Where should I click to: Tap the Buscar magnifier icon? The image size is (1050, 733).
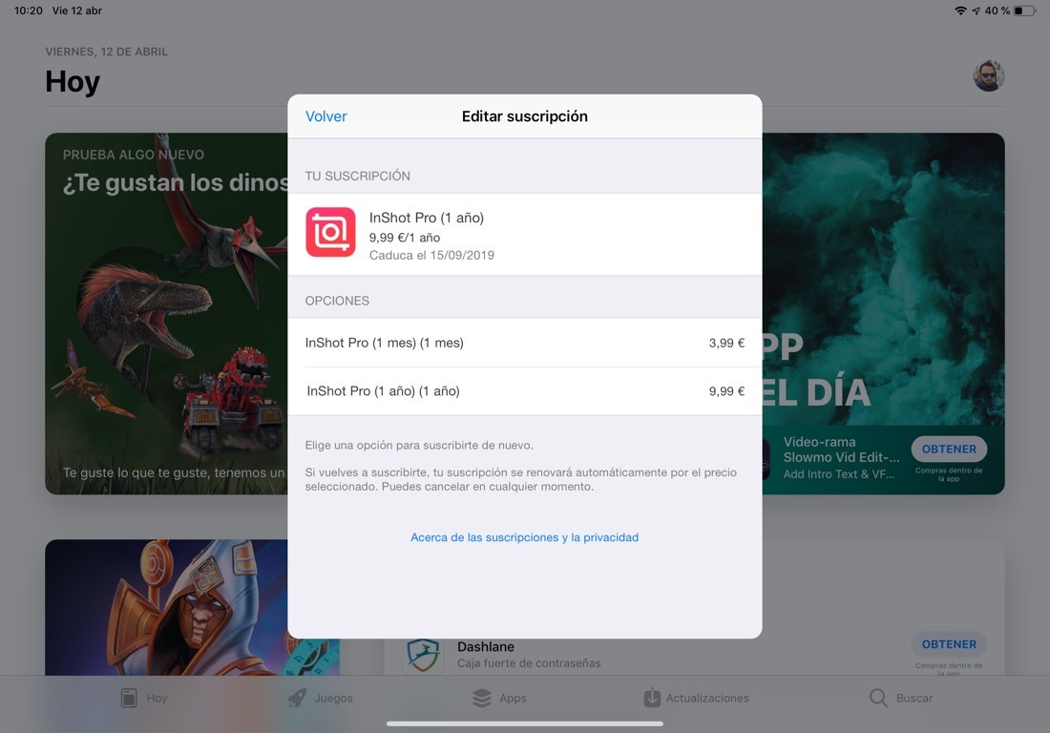tap(878, 698)
